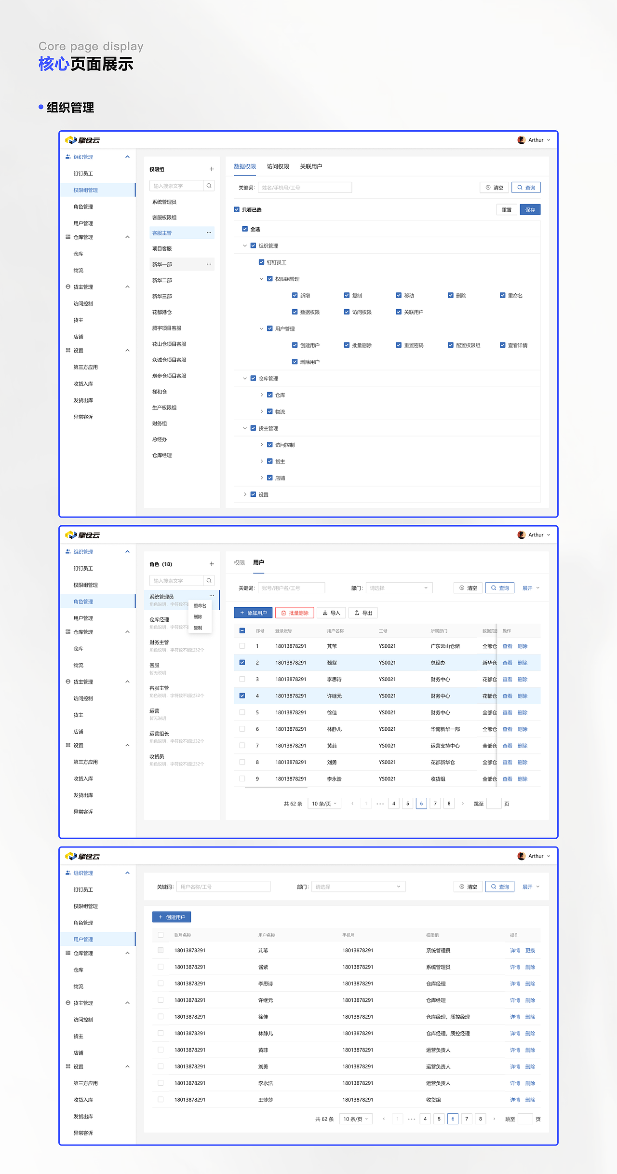Click the 保存 button
Image resolution: width=617 pixels, height=1174 pixels.
pyautogui.click(x=530, y=210)
